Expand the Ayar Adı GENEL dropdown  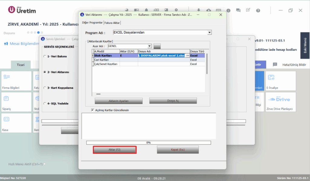click(150, 46)
